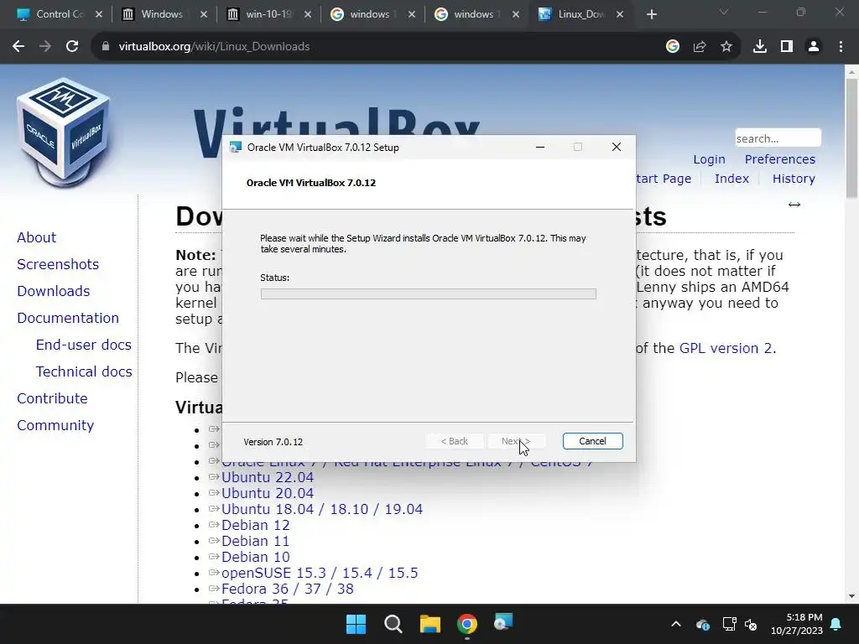Toggle the Chrome side panel icon
Image resolution: width=859 pixels, height=644 pixels.
pyautogui.click(x=787, y=47)
